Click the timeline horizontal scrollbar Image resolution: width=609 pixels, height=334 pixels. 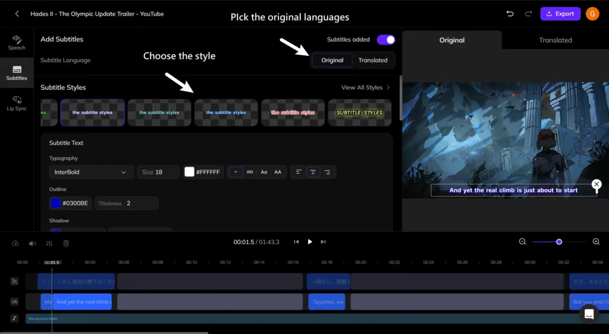pyautogui.click(x=104, y=332)
